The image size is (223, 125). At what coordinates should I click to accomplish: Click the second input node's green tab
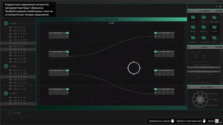pyautogui.click(x=156, y=52)
